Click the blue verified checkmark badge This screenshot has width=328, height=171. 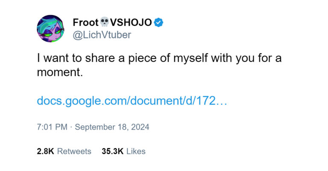pos(158,22)
